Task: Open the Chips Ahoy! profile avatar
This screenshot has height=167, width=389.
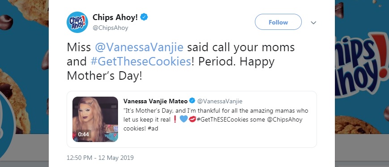Action: pyautogui.click(x=77, y=22)
